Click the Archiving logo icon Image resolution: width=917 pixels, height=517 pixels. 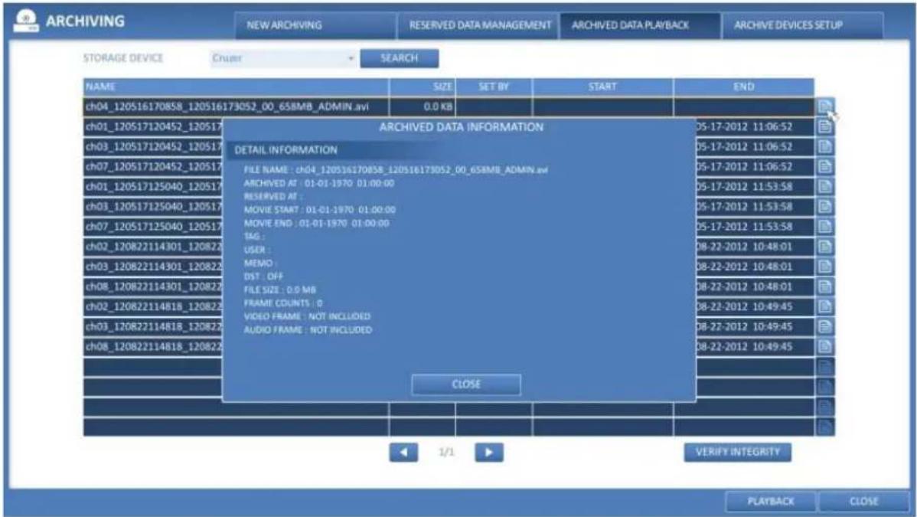click(x=26, y=21)
